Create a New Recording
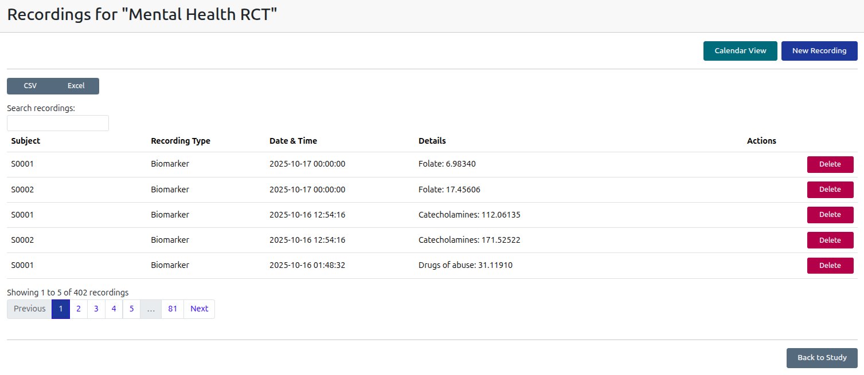Screen dimensions: 864x375 click(x=819, y=51)
